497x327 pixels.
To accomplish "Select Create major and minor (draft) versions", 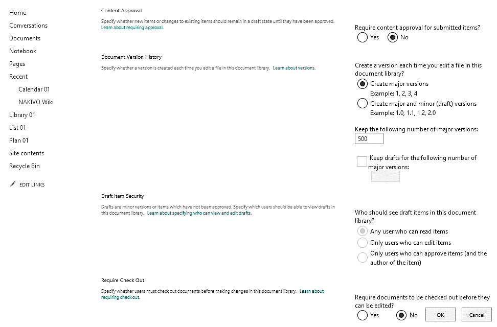I will 362,103.
